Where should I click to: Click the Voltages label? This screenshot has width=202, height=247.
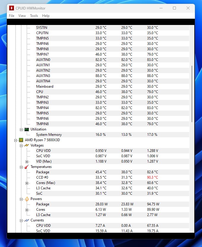click(x=37, y=145)
